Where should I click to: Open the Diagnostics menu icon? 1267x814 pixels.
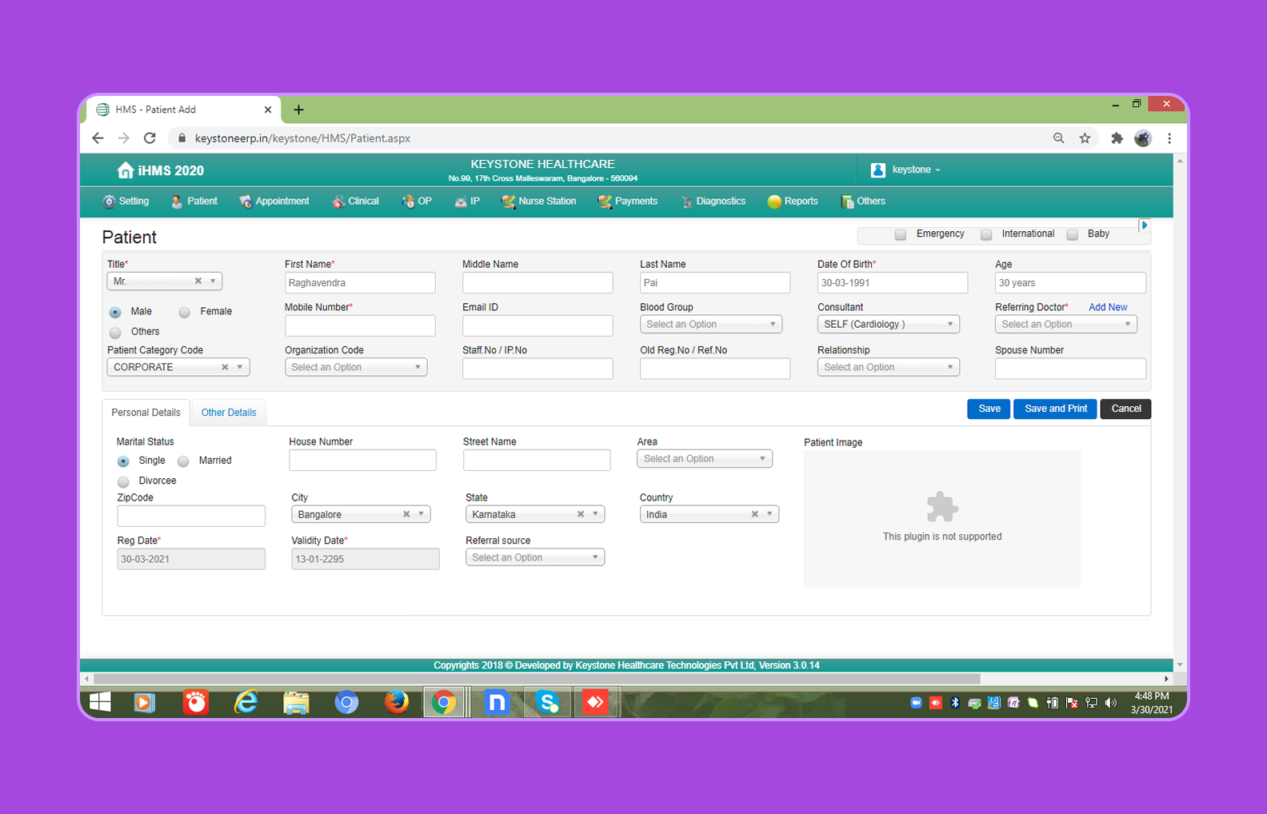pos(686,202)
